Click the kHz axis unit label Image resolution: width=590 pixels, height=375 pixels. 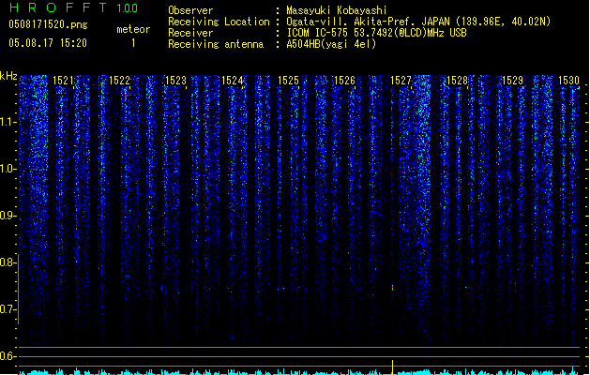point(8,76)
